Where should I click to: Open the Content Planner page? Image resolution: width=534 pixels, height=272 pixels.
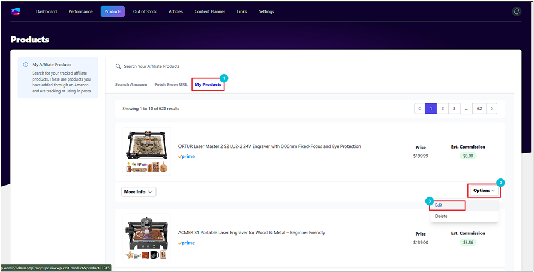click(210, 11)
